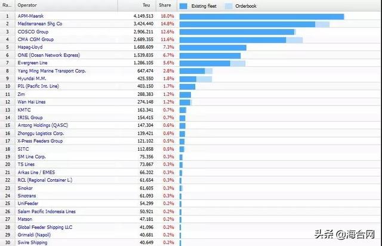Screen dimensions: 382x246
Task: Open the Sinokor operator link
Action: tap(25, 188)
